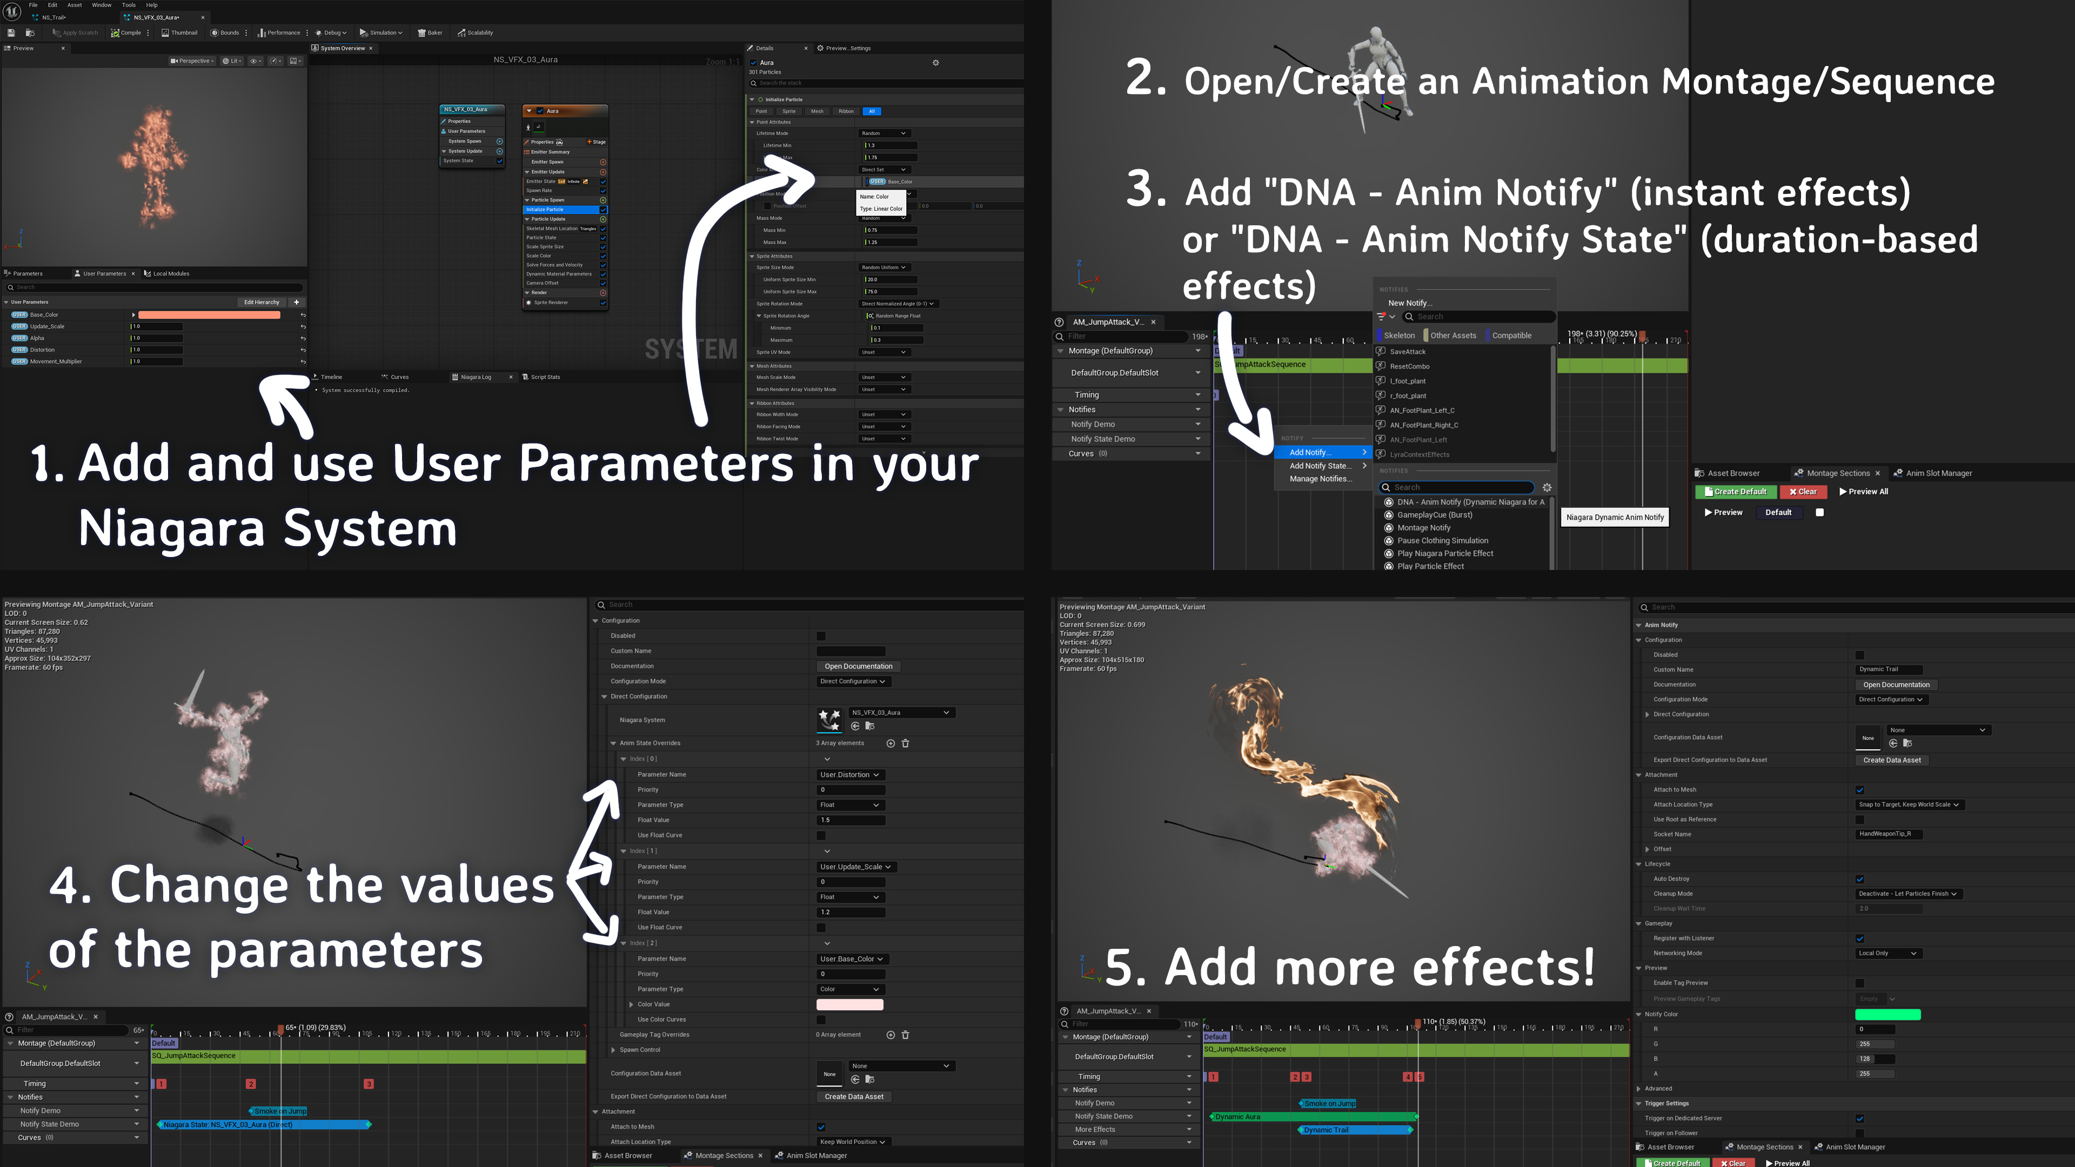Click the Save icon in the toolbar
2075x1167 pixels.
[10, 32]
